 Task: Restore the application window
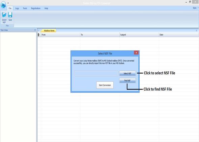tap(190, 2)
